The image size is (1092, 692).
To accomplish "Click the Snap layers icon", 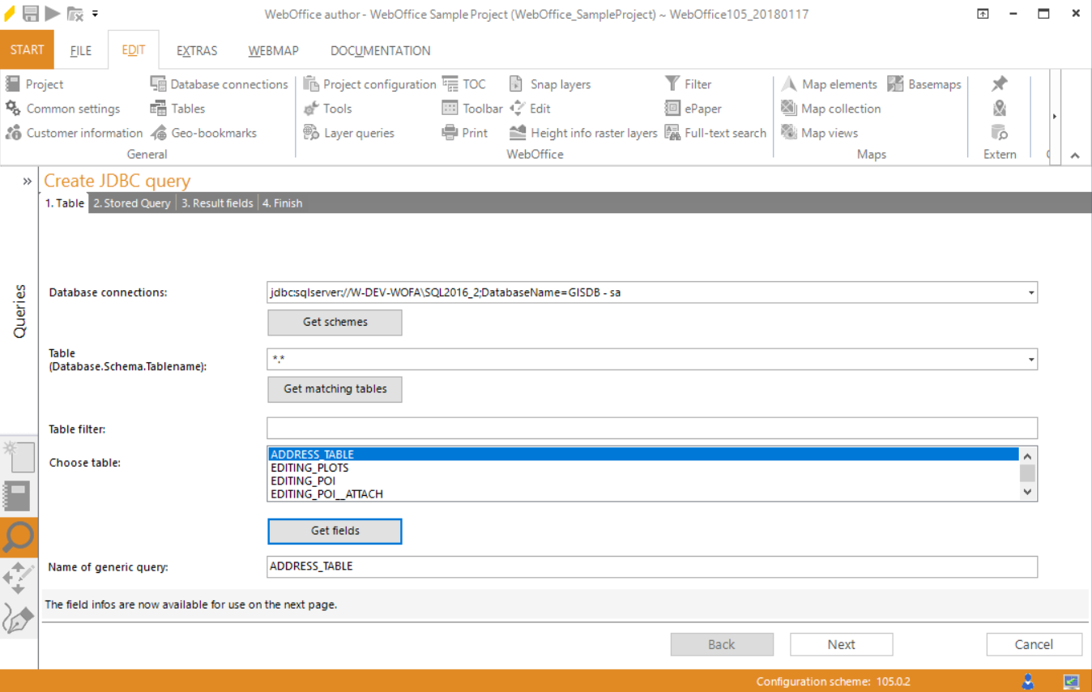I will pos(516,83).
